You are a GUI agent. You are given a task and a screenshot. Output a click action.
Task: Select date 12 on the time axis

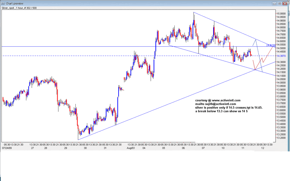coord(262,148)
